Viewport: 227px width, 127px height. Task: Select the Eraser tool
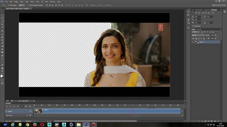2,43
